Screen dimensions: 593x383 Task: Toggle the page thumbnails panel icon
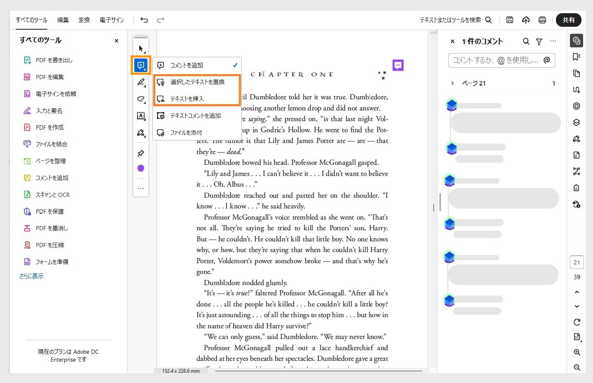pos(577,73)
